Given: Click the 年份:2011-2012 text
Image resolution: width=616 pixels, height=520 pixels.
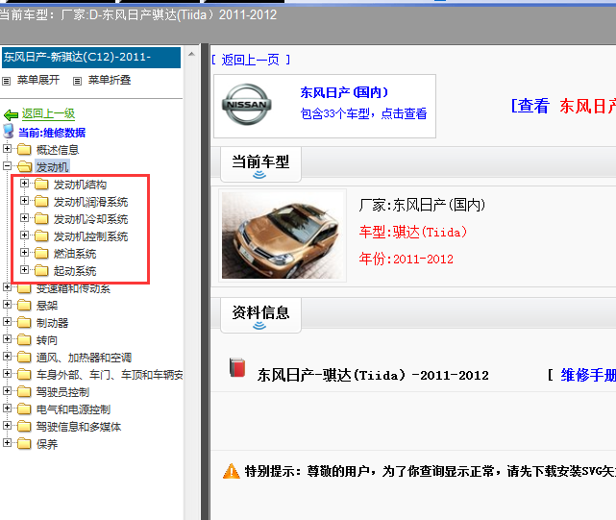Looking at the screenshot, I should (x=406, y=259).
